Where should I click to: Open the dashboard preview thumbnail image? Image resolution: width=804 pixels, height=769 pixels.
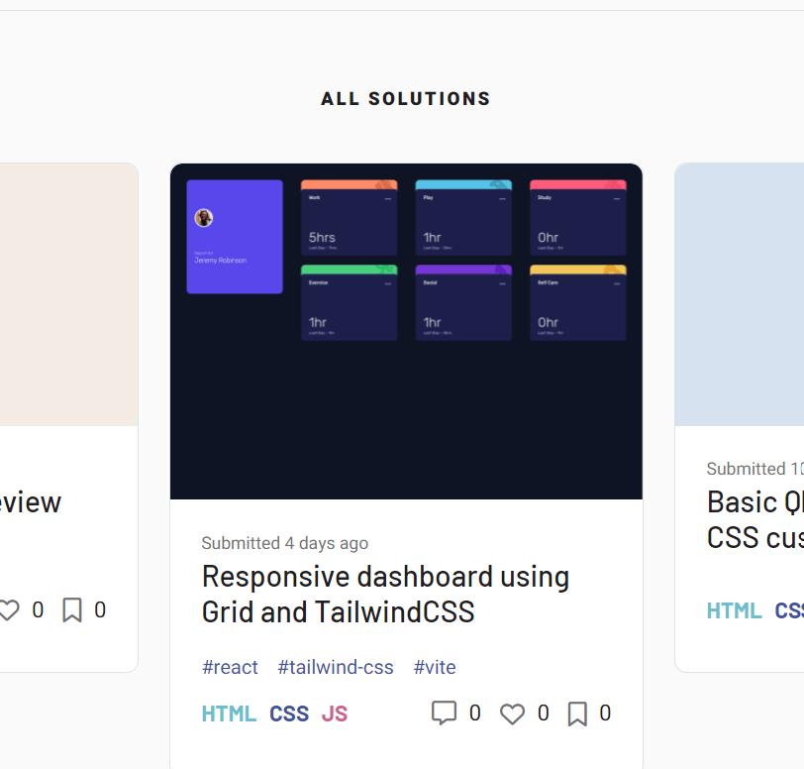[406, 330]
